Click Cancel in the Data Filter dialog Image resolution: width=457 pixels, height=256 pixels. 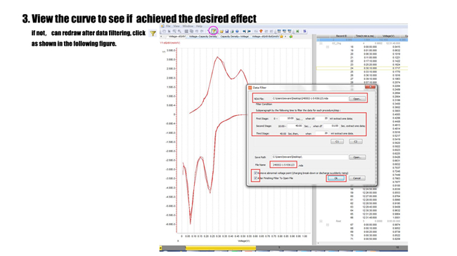pyautogui.click(x=357, y=178)
